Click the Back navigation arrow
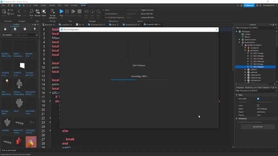The image size is (278, 156). pos(19,12)
